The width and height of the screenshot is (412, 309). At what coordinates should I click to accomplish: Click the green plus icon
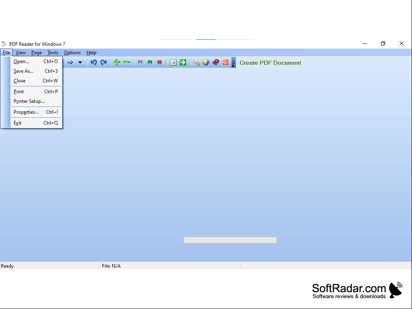117,62
